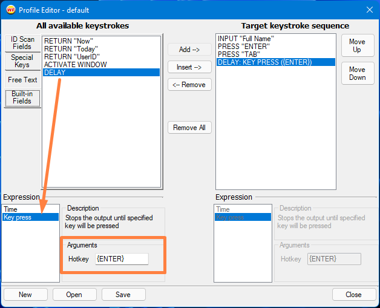The image size is (380, 308).
Task: Select DELAY in available keystrokes list
Action: pyautogui.click(x=101, y=73)
